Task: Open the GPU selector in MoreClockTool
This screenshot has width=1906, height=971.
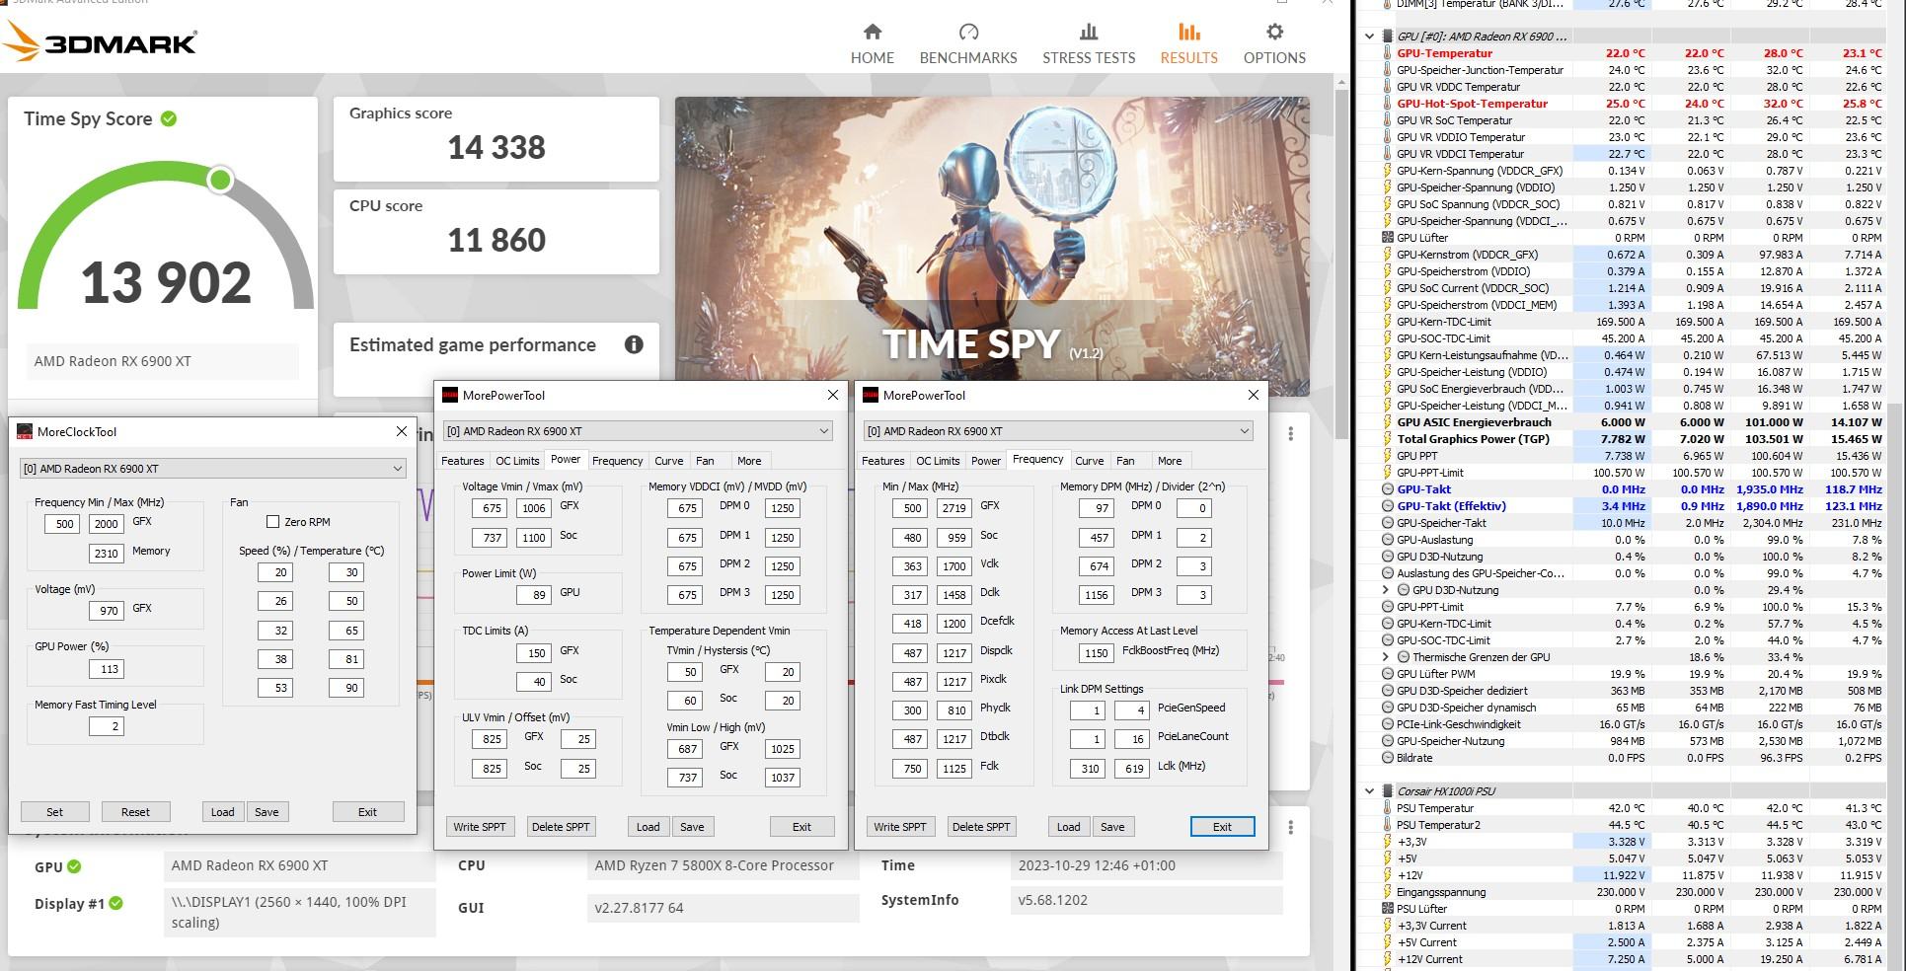Action: pos(213,469)
